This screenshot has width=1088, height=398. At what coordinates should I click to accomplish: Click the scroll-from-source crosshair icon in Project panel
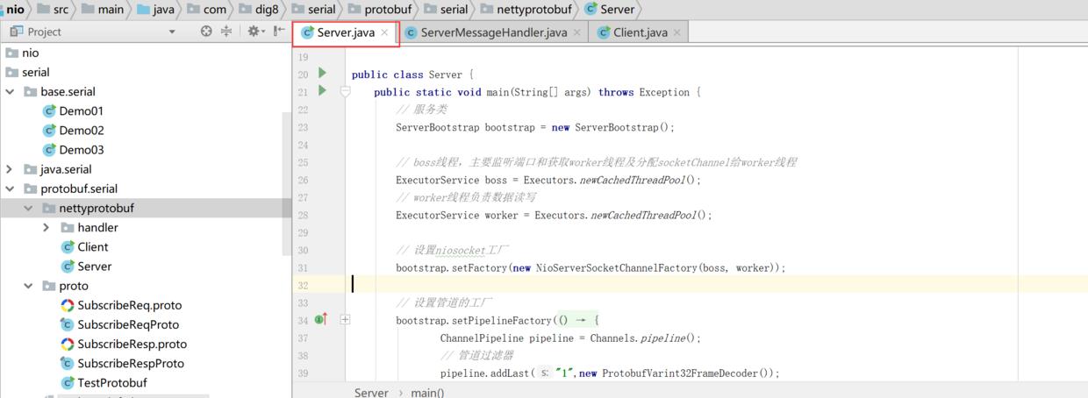coord(206,32)
